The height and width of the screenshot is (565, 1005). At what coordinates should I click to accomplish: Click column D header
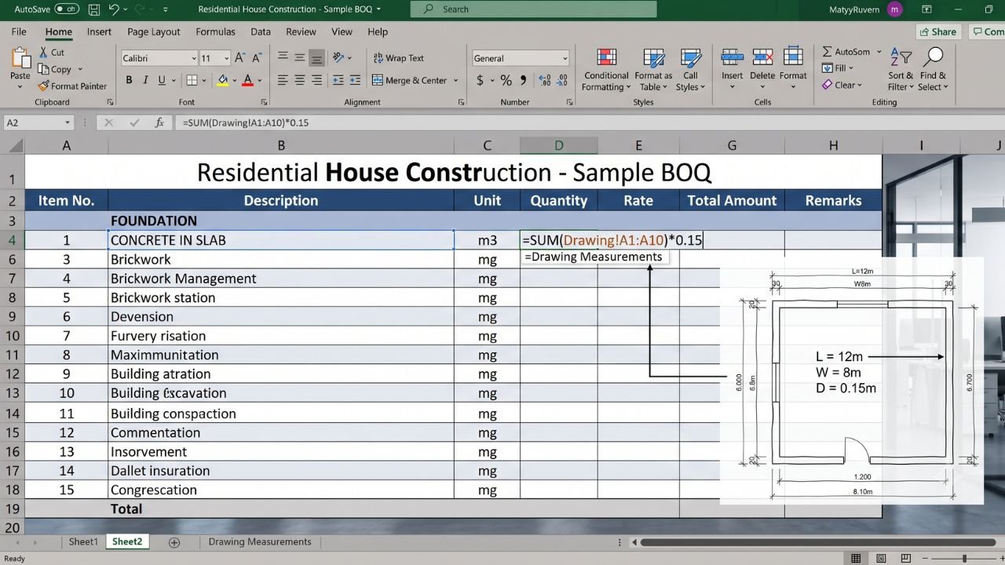click(x=559, y=145)
